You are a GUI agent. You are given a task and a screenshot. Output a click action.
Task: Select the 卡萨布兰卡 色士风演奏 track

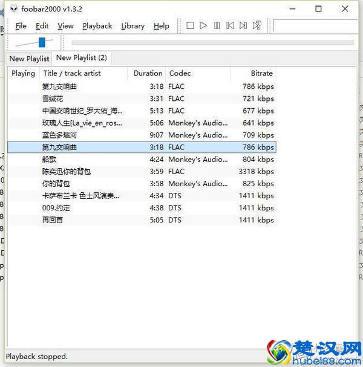[x=142, y=196]
